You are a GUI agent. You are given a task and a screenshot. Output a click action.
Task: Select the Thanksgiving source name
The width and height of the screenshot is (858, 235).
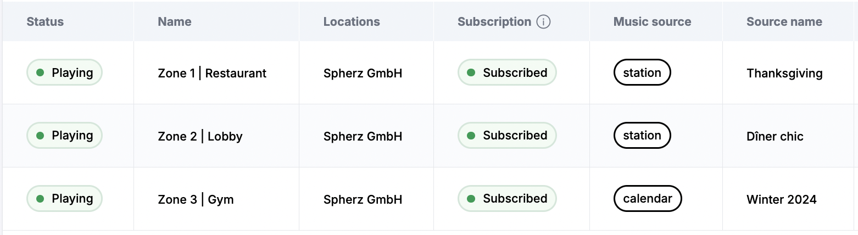784,73
